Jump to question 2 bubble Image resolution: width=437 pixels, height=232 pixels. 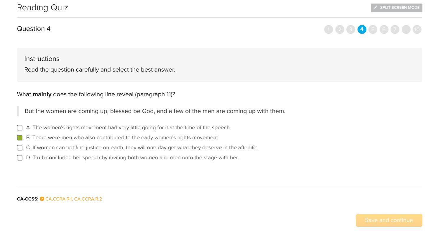(340, 29)
